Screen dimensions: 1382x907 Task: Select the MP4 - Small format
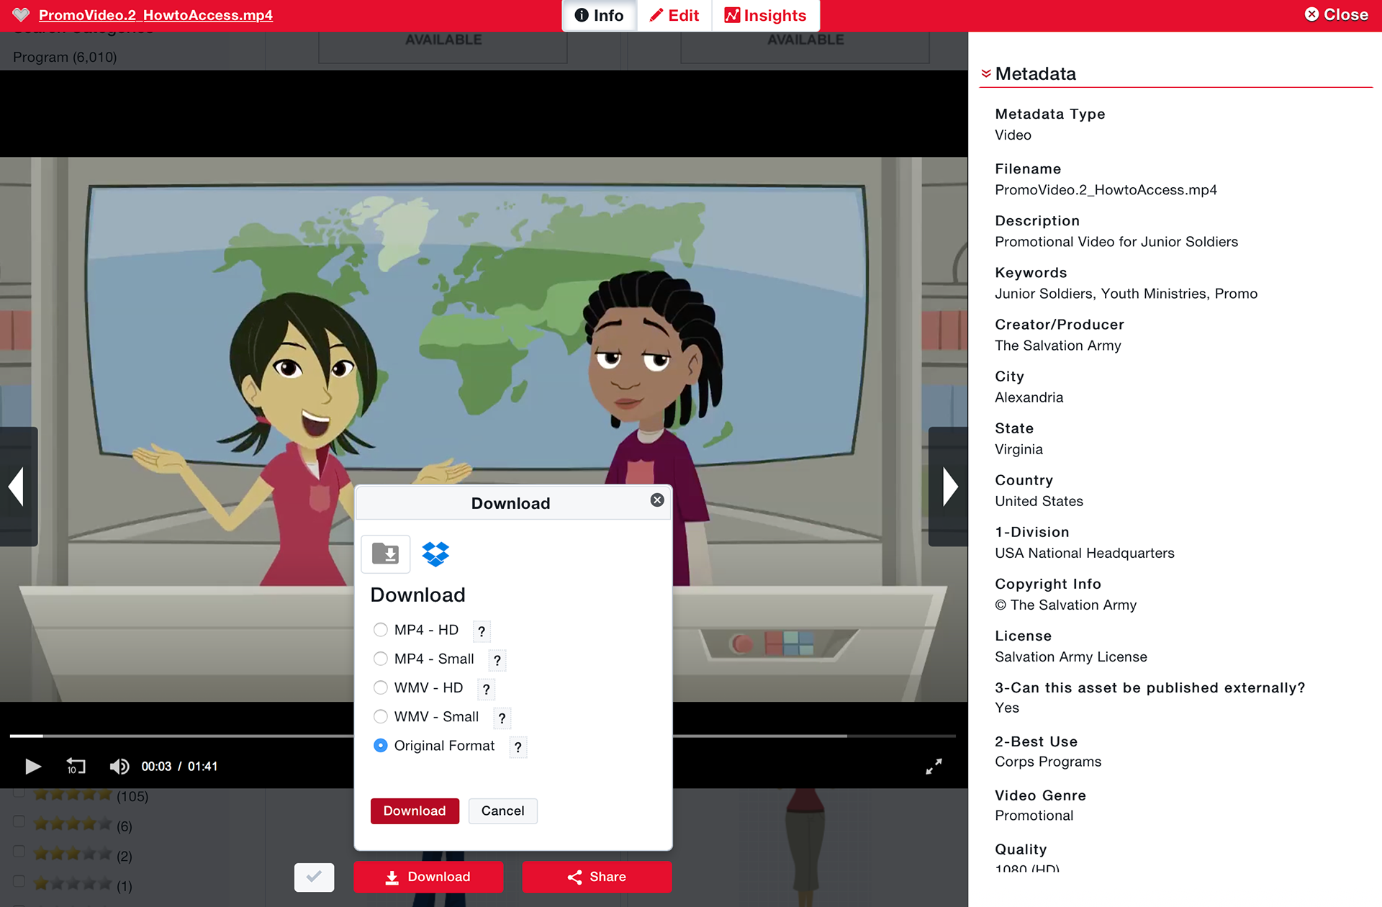tap(381, 659)
